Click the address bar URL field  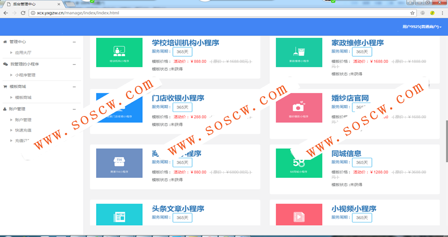tap(223, 13)
